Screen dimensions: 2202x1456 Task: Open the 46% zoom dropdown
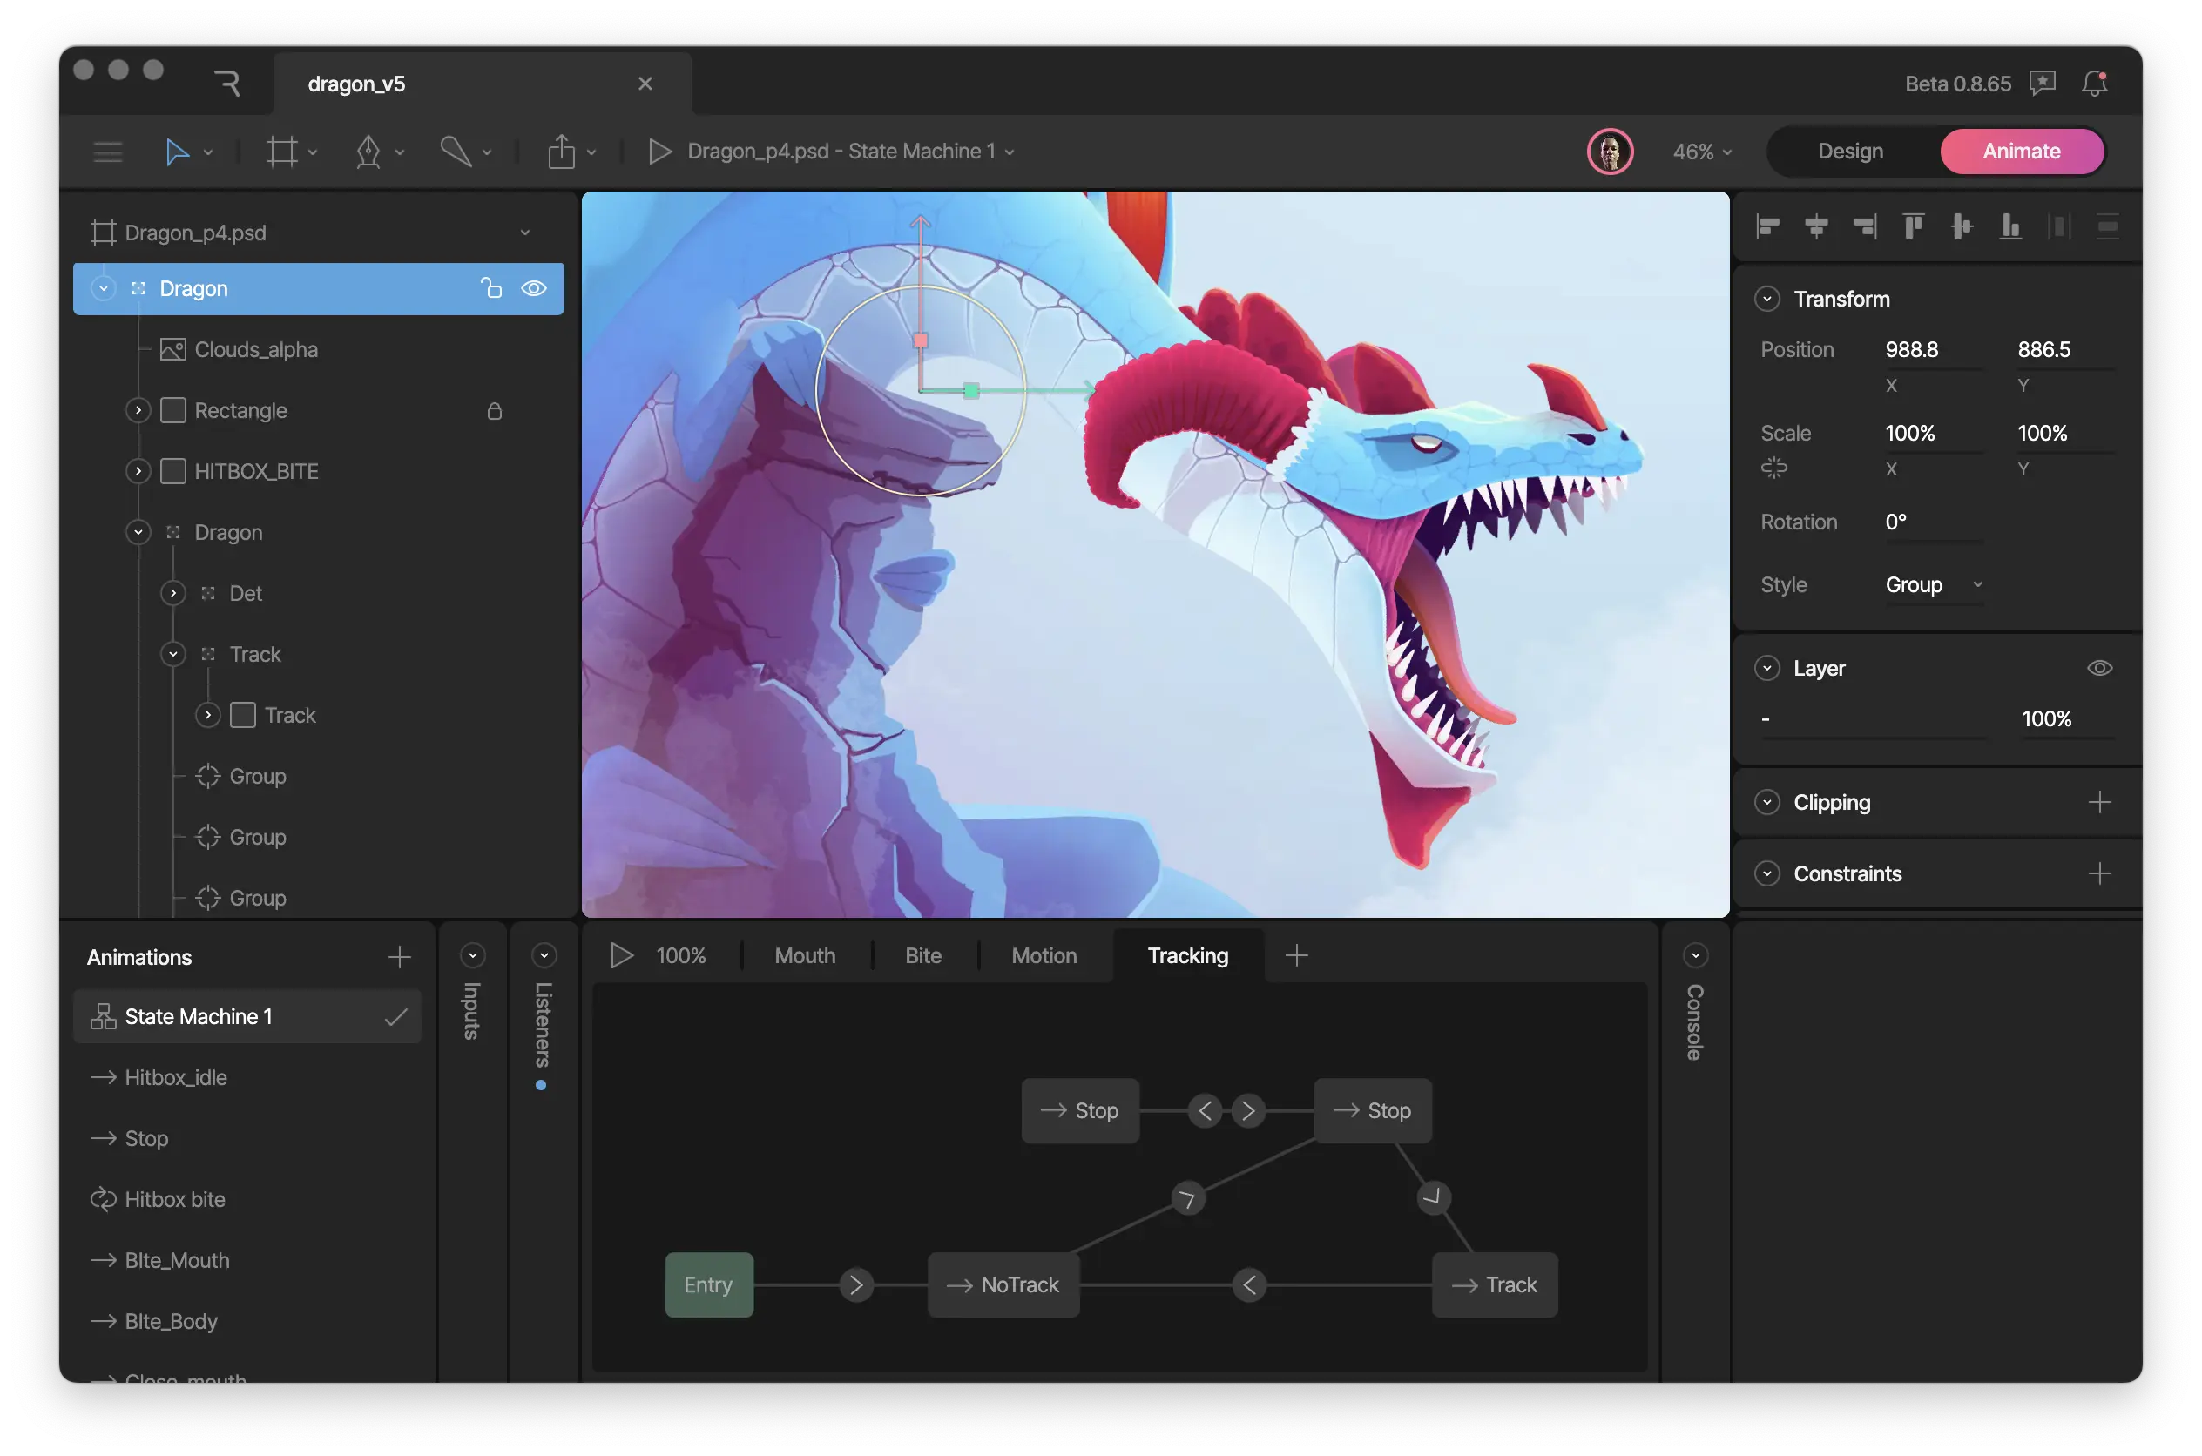1701,152
